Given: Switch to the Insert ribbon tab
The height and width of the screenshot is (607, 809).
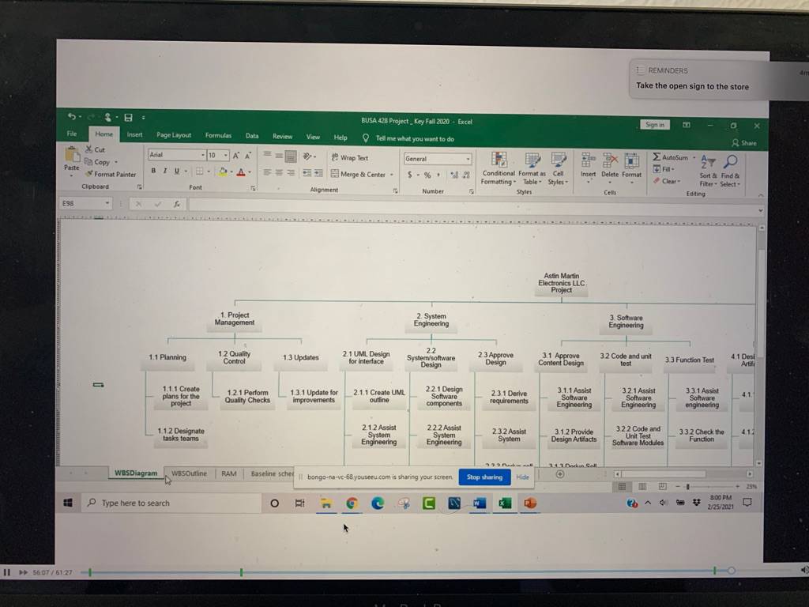Looking at the screenshot, I should pos(134,134).
